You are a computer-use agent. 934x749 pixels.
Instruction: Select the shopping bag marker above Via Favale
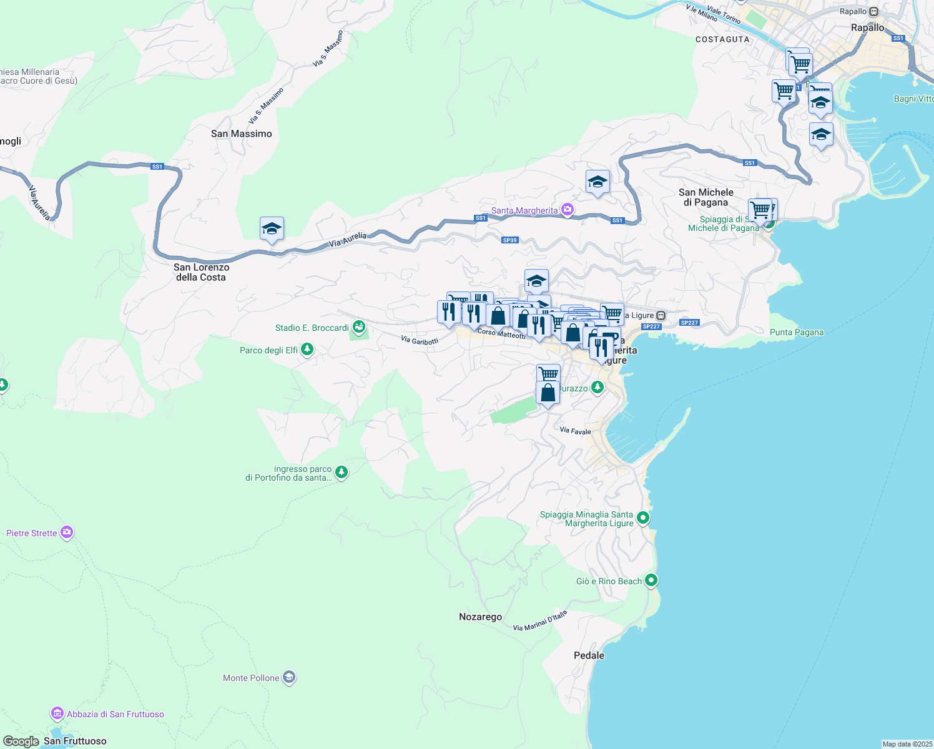(548, 393)
